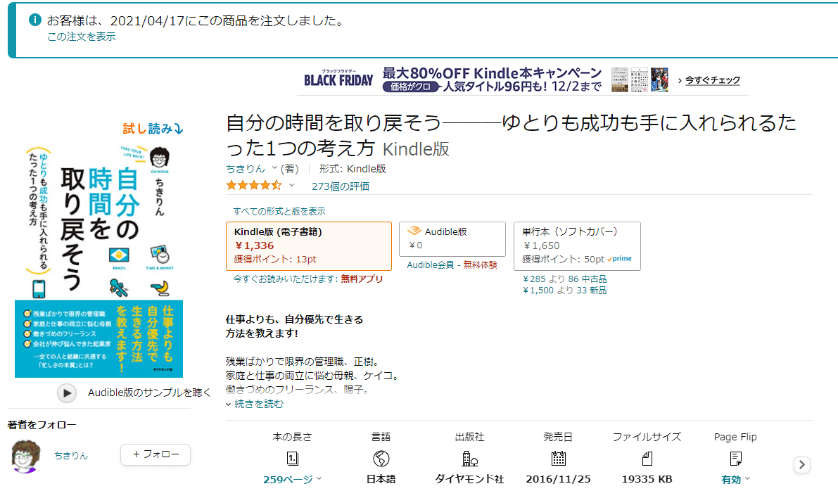Viewport: 838px width, 491px height.
Task: Click the 獲得ポイント: 13pt text
Action: [275, 259]
